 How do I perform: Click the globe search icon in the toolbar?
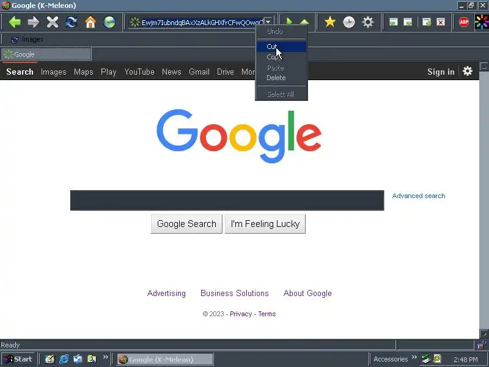tap(109, 22)
